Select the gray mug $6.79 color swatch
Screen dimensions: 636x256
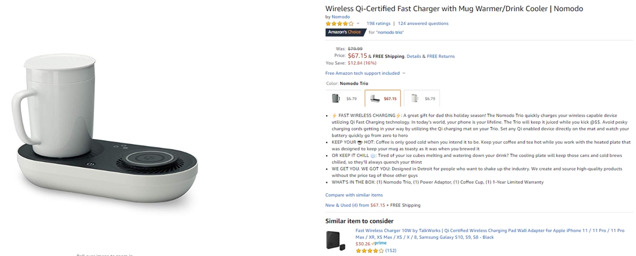(343, 98)
